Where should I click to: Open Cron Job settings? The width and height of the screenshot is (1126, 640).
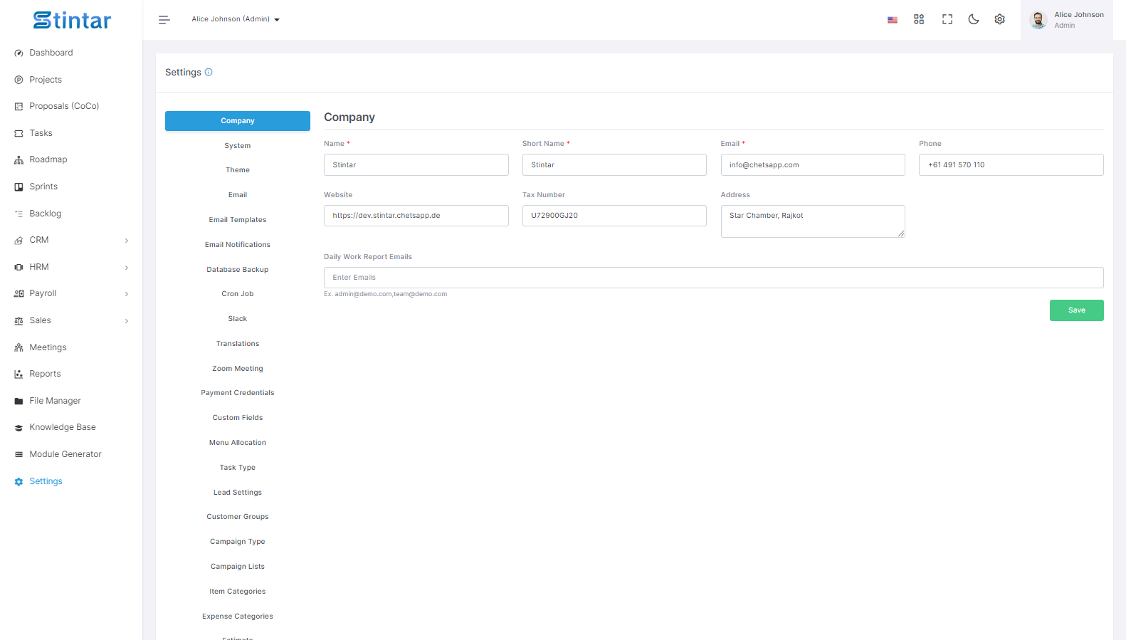(238, 294)
